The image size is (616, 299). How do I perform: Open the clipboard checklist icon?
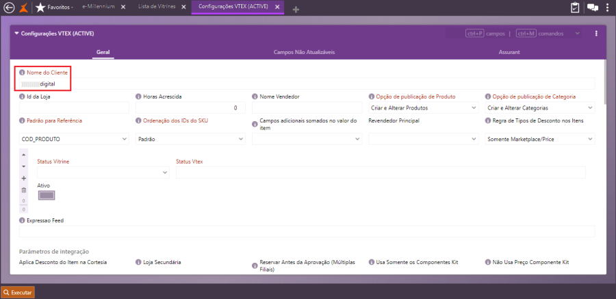[x=575, y=8]
